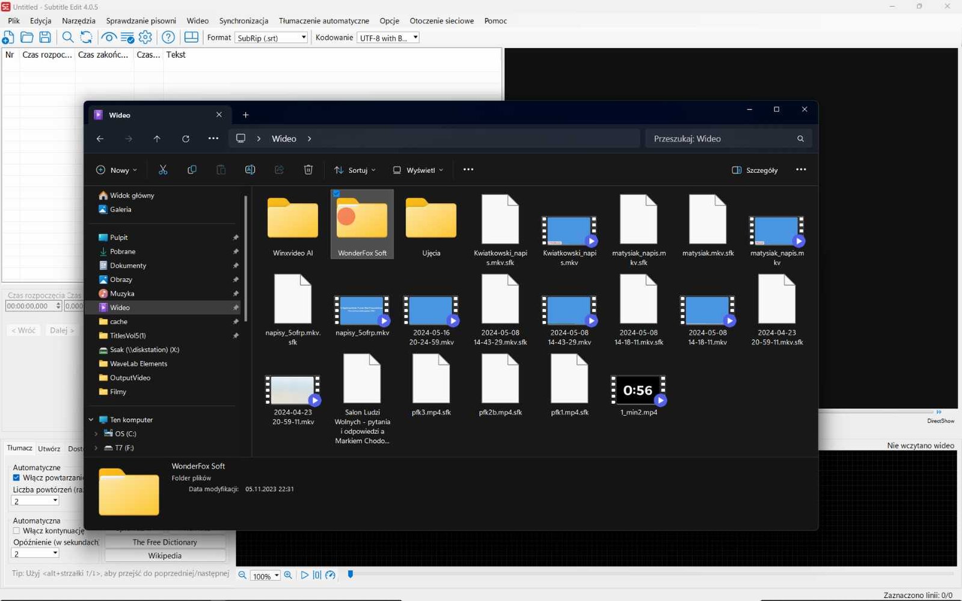
Task: Click the waveform position slider handle
Action: coord(351,575)
